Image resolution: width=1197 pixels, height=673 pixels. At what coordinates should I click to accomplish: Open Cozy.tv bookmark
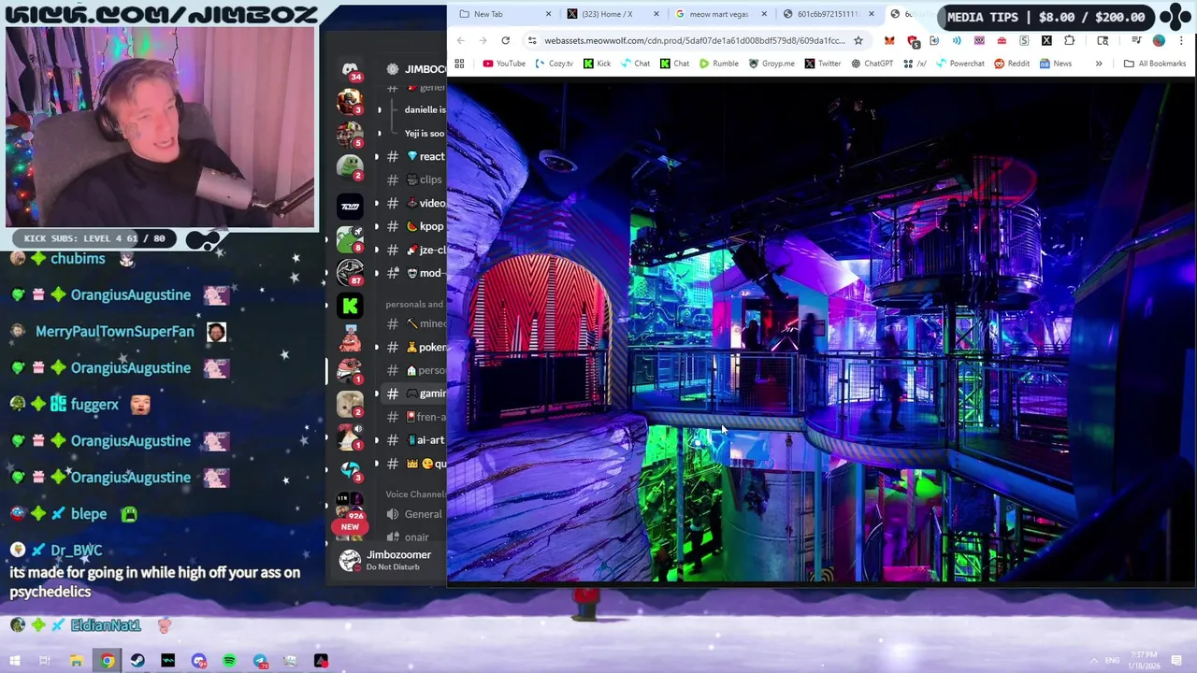click(555, 64)
